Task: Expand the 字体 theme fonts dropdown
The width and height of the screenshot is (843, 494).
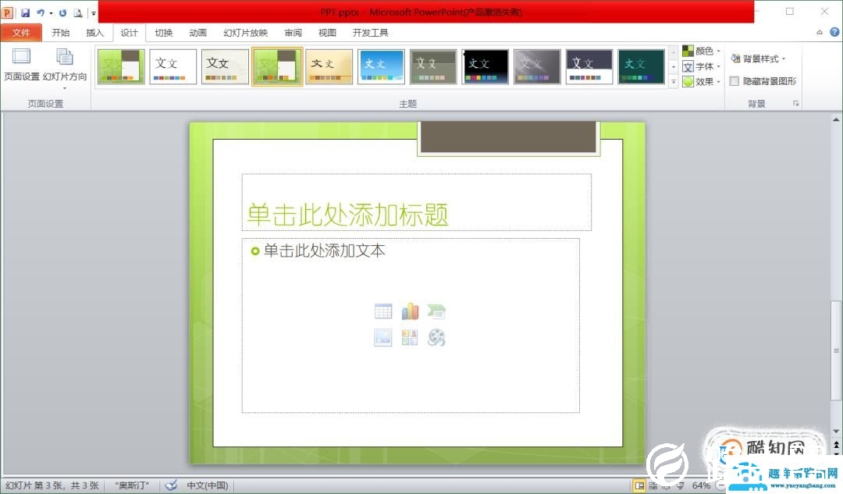Action: click(x=701, y=66)
